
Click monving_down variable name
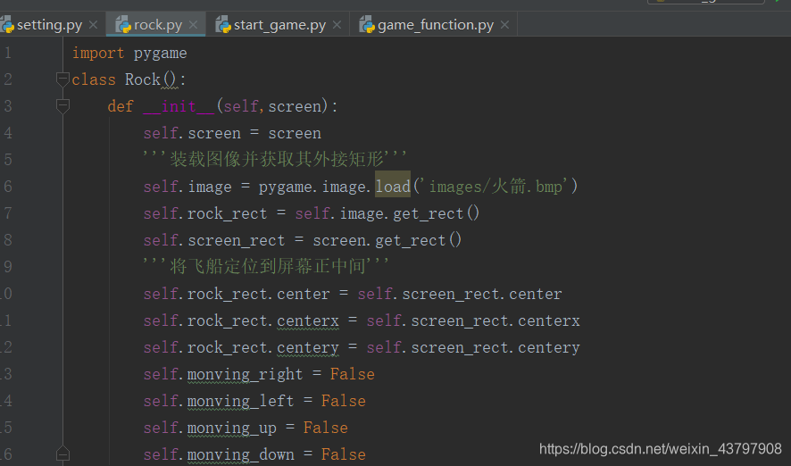coord(240,454)
